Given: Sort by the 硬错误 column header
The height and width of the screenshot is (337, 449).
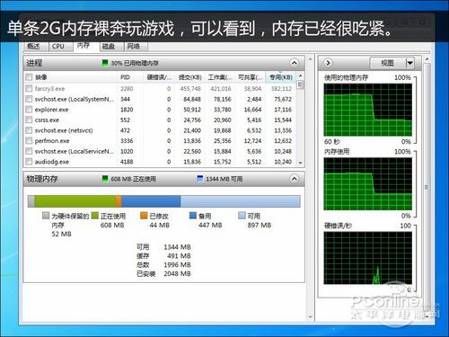Looking at the screenshot, I should point(159,77).
